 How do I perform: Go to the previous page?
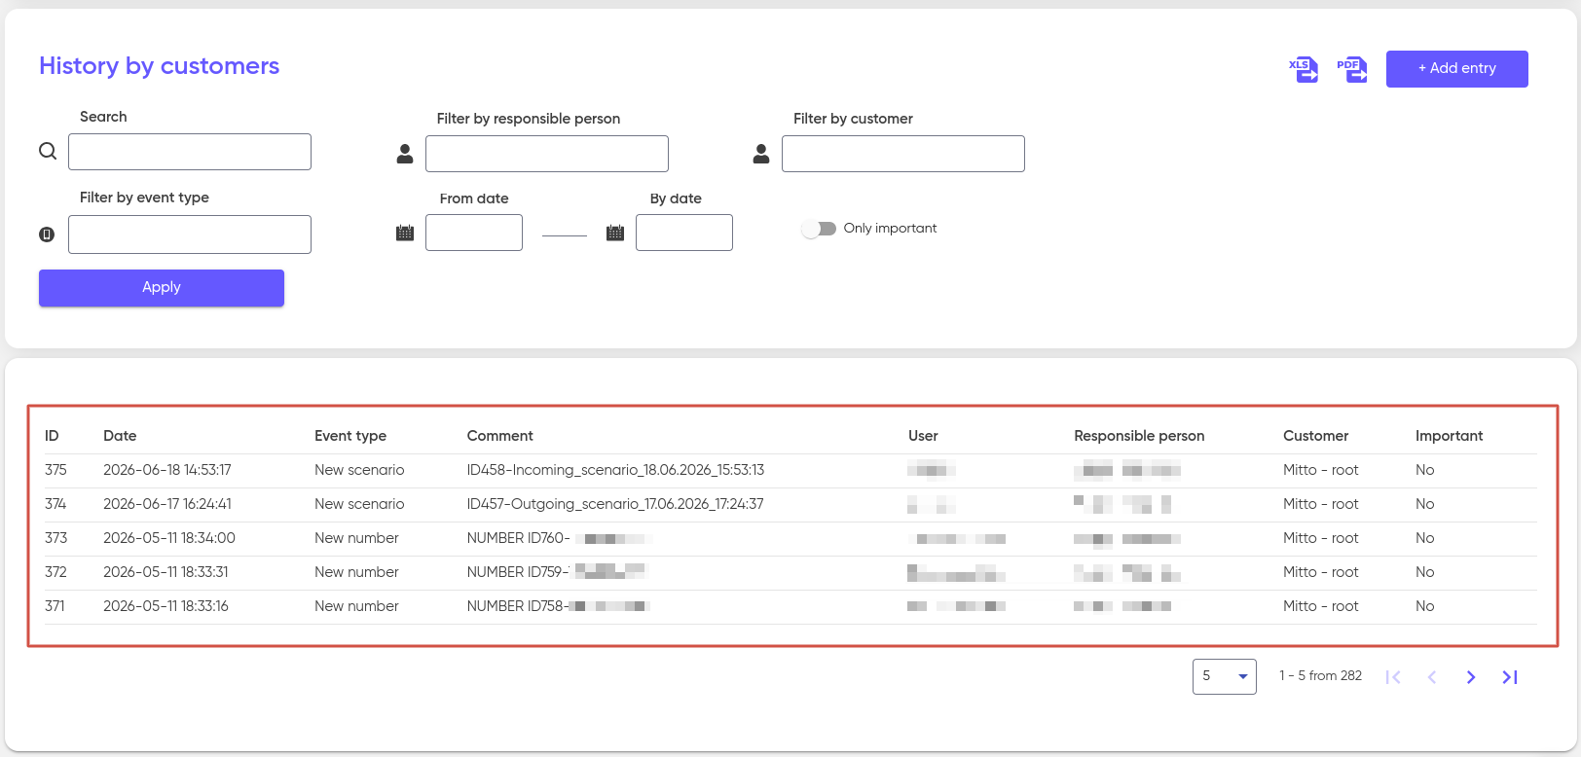click(1432, 677)
